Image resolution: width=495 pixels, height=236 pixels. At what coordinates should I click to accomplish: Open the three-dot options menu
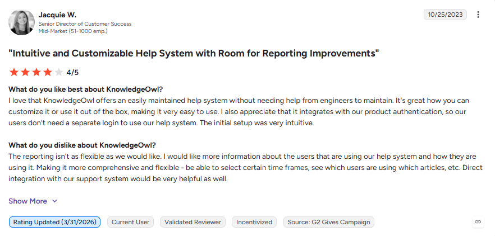coord(478,15)
